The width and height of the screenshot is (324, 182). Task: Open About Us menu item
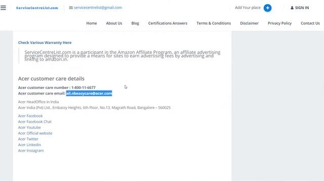coord(114,23)
